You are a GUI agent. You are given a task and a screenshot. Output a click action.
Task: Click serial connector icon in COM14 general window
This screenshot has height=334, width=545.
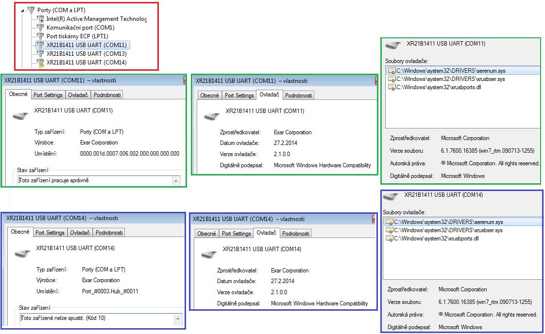[x=22, y=253]
